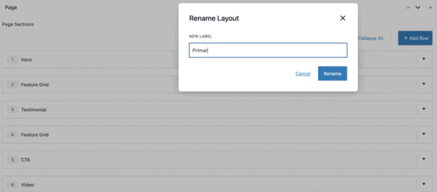Click the NEW LABEL field caption

click(x=200, y=36)
